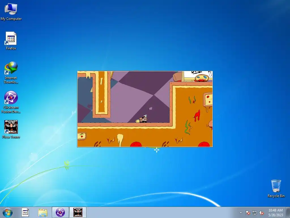Image resolution: width=290 pixels, height=218 pixels.
Task: Switch to Clickteam Fusion in the taskbar
Action: [60, 212]
